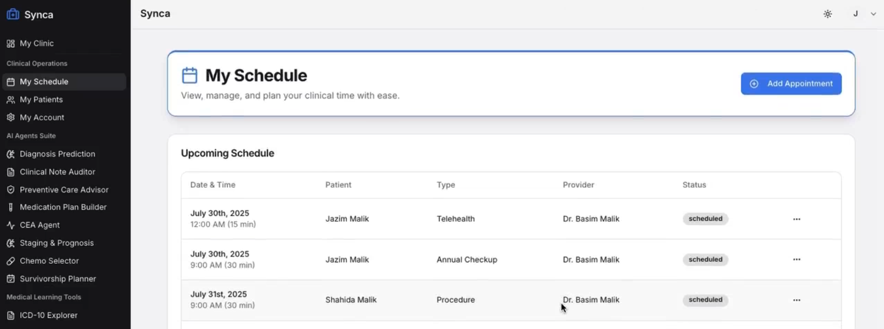The image size is (884, 329).
Task: Click the Add Appointment button
Action: pos(791,84)
